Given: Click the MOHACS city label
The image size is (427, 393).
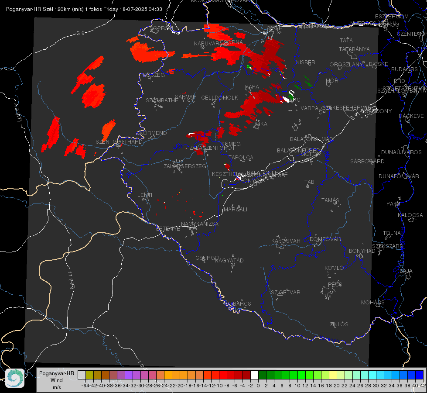Looking at the screenshot, I should [372, 303].
